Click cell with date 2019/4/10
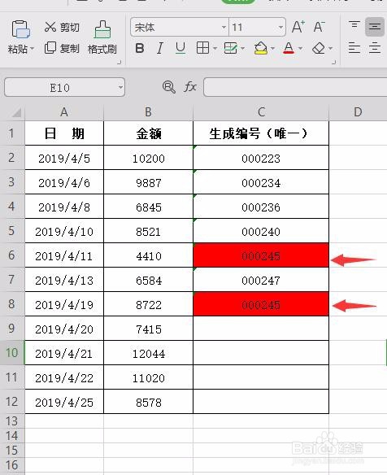The width and height of the screenshot is (387, 475). pyautogui.click(x=64, y=231)
